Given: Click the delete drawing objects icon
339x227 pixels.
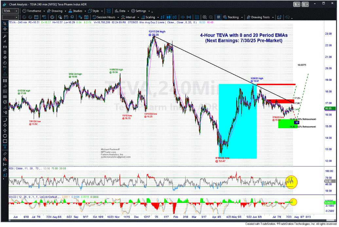Looking at the screenshot, I should pyautogui.click(x=5, y=159).
